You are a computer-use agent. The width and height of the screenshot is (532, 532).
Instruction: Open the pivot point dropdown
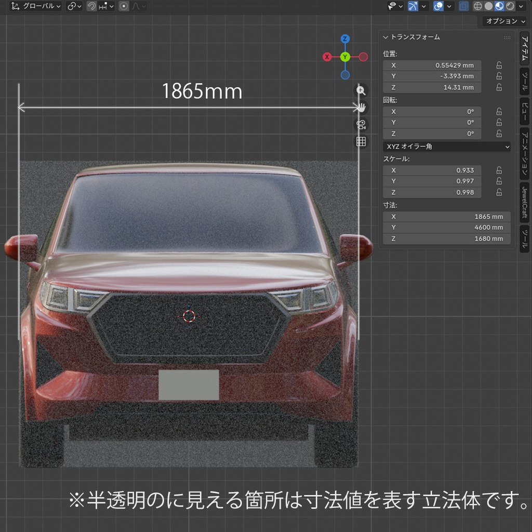[x=75, y=6]
